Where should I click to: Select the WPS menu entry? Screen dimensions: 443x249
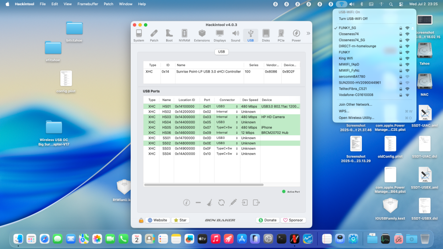374,111
